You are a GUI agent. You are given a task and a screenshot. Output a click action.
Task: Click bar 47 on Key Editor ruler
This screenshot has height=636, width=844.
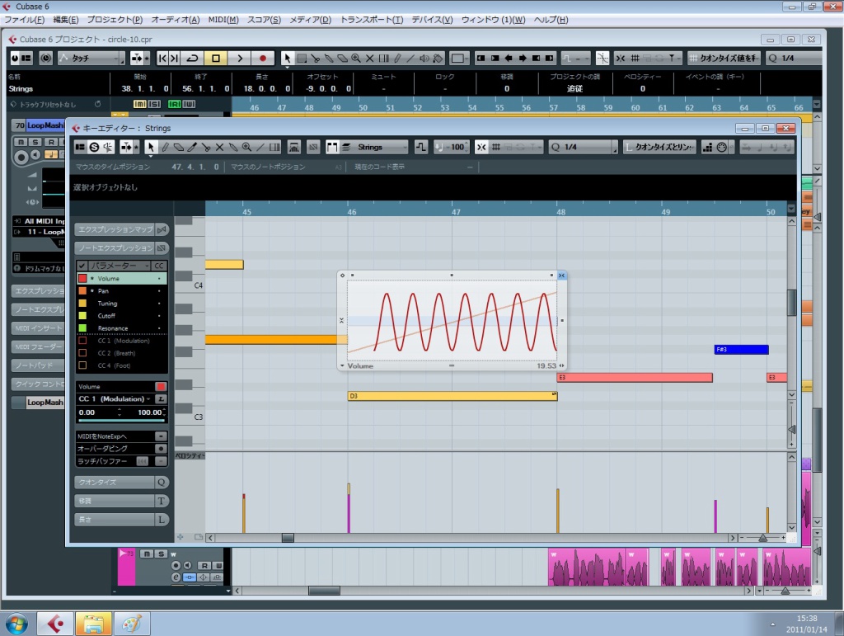click(x=456, y=212)
